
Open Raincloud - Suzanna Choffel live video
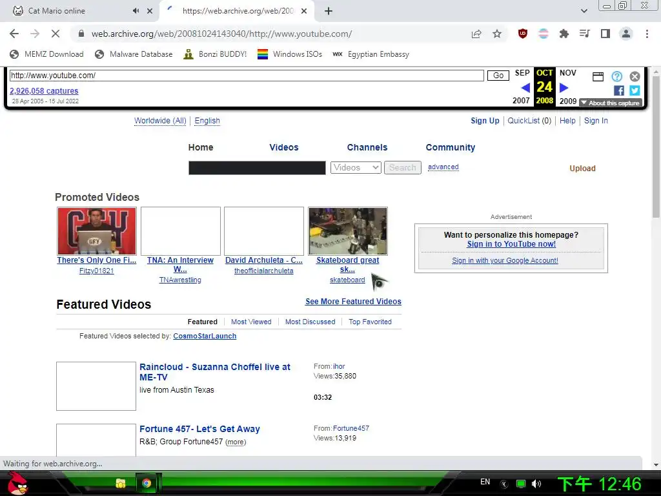pyautogui.click(x=214, y=372)
